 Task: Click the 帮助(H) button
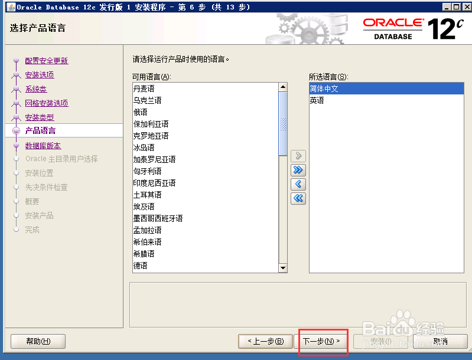coord(38,341)
